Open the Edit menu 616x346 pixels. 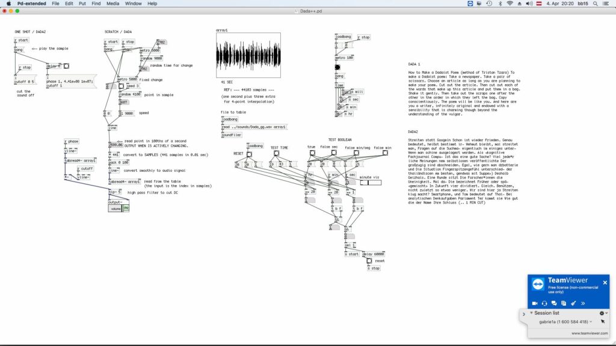click(69, 4)
